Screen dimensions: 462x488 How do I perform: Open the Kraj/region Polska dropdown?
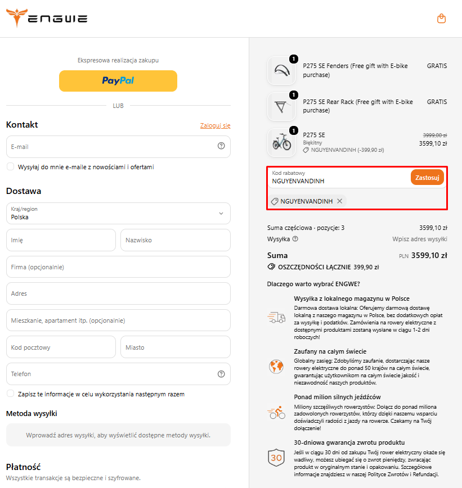click(118, 213)
